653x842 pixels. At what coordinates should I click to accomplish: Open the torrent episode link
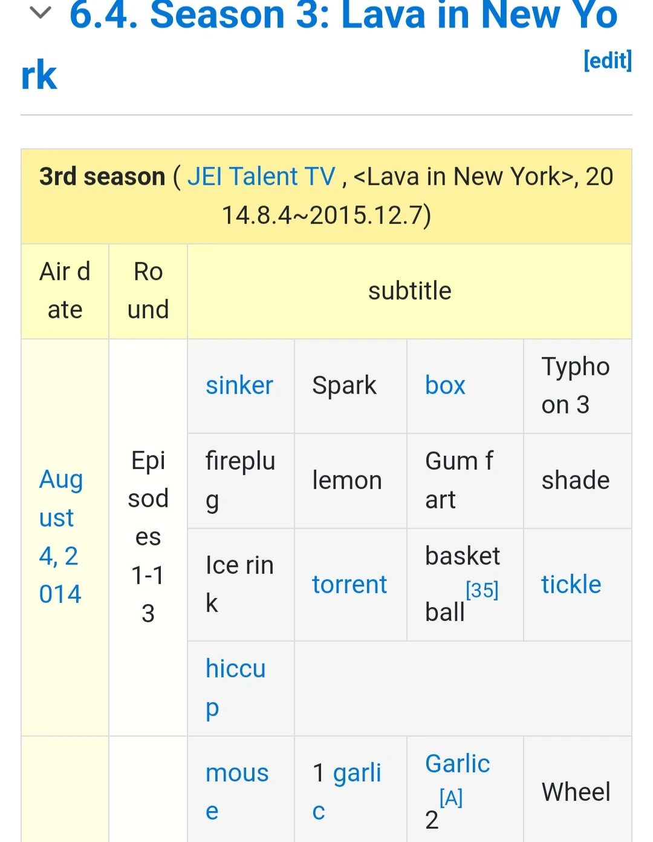(349, 585)
